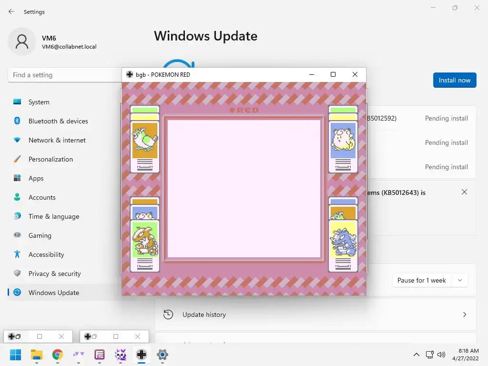Open the volume speaker tray icon
Image resolution: width=488 pixels, height=366 pixels.
441,355
